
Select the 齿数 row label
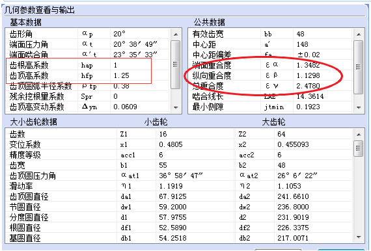tap(17, 134)
